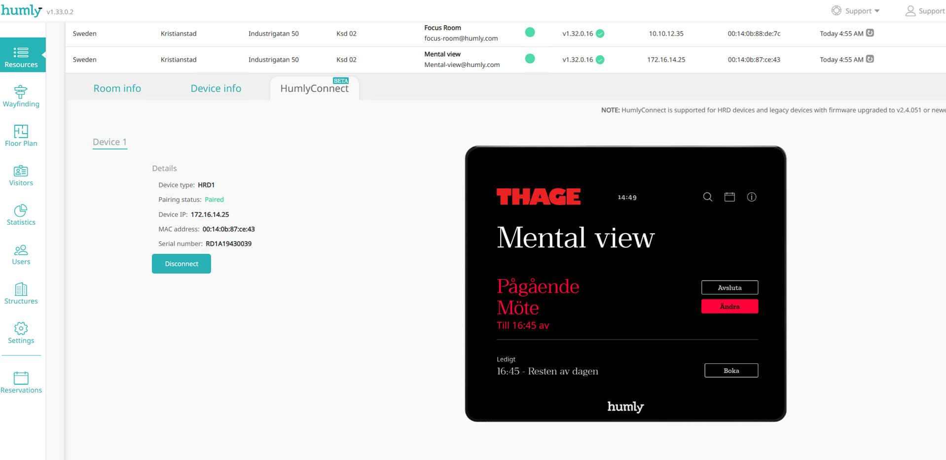
Task: Switch to the Room info tab
Action: [x=117, y=88]
